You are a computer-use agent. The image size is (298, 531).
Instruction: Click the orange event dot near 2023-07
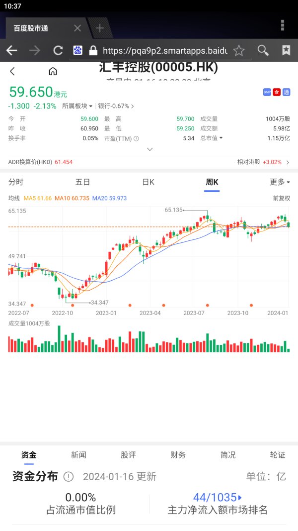click(208, 306)
